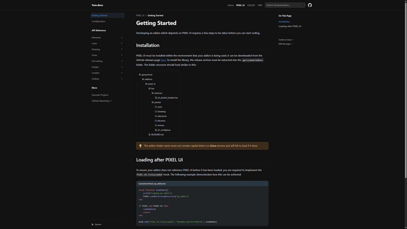Image resolution: width=407 pixels, height=229 pixels.
Task: Click the pixel-ui folder icon
Action: tap(146, 84)
